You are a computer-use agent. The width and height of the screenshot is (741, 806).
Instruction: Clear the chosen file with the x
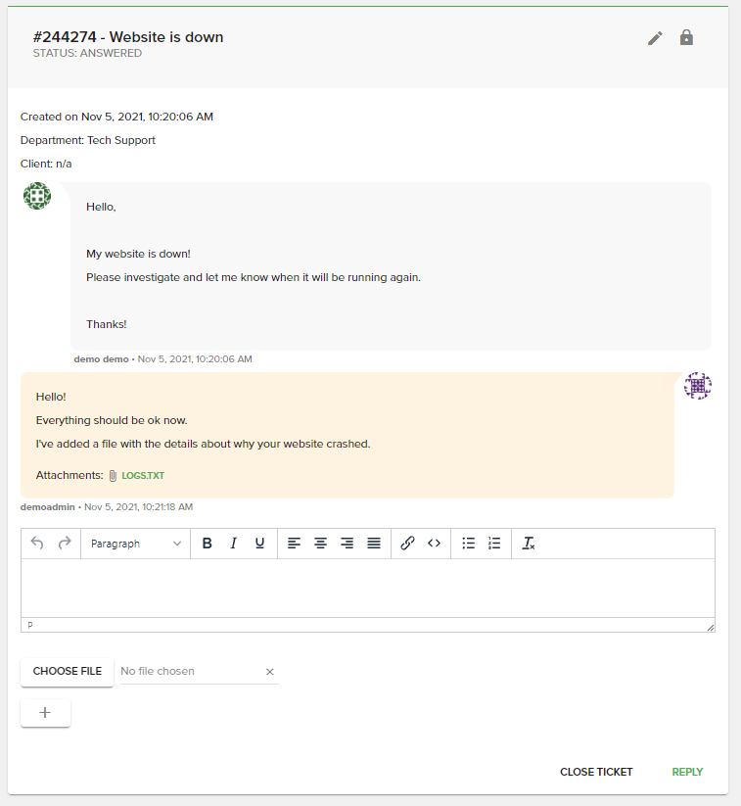(x=269, y=672)
